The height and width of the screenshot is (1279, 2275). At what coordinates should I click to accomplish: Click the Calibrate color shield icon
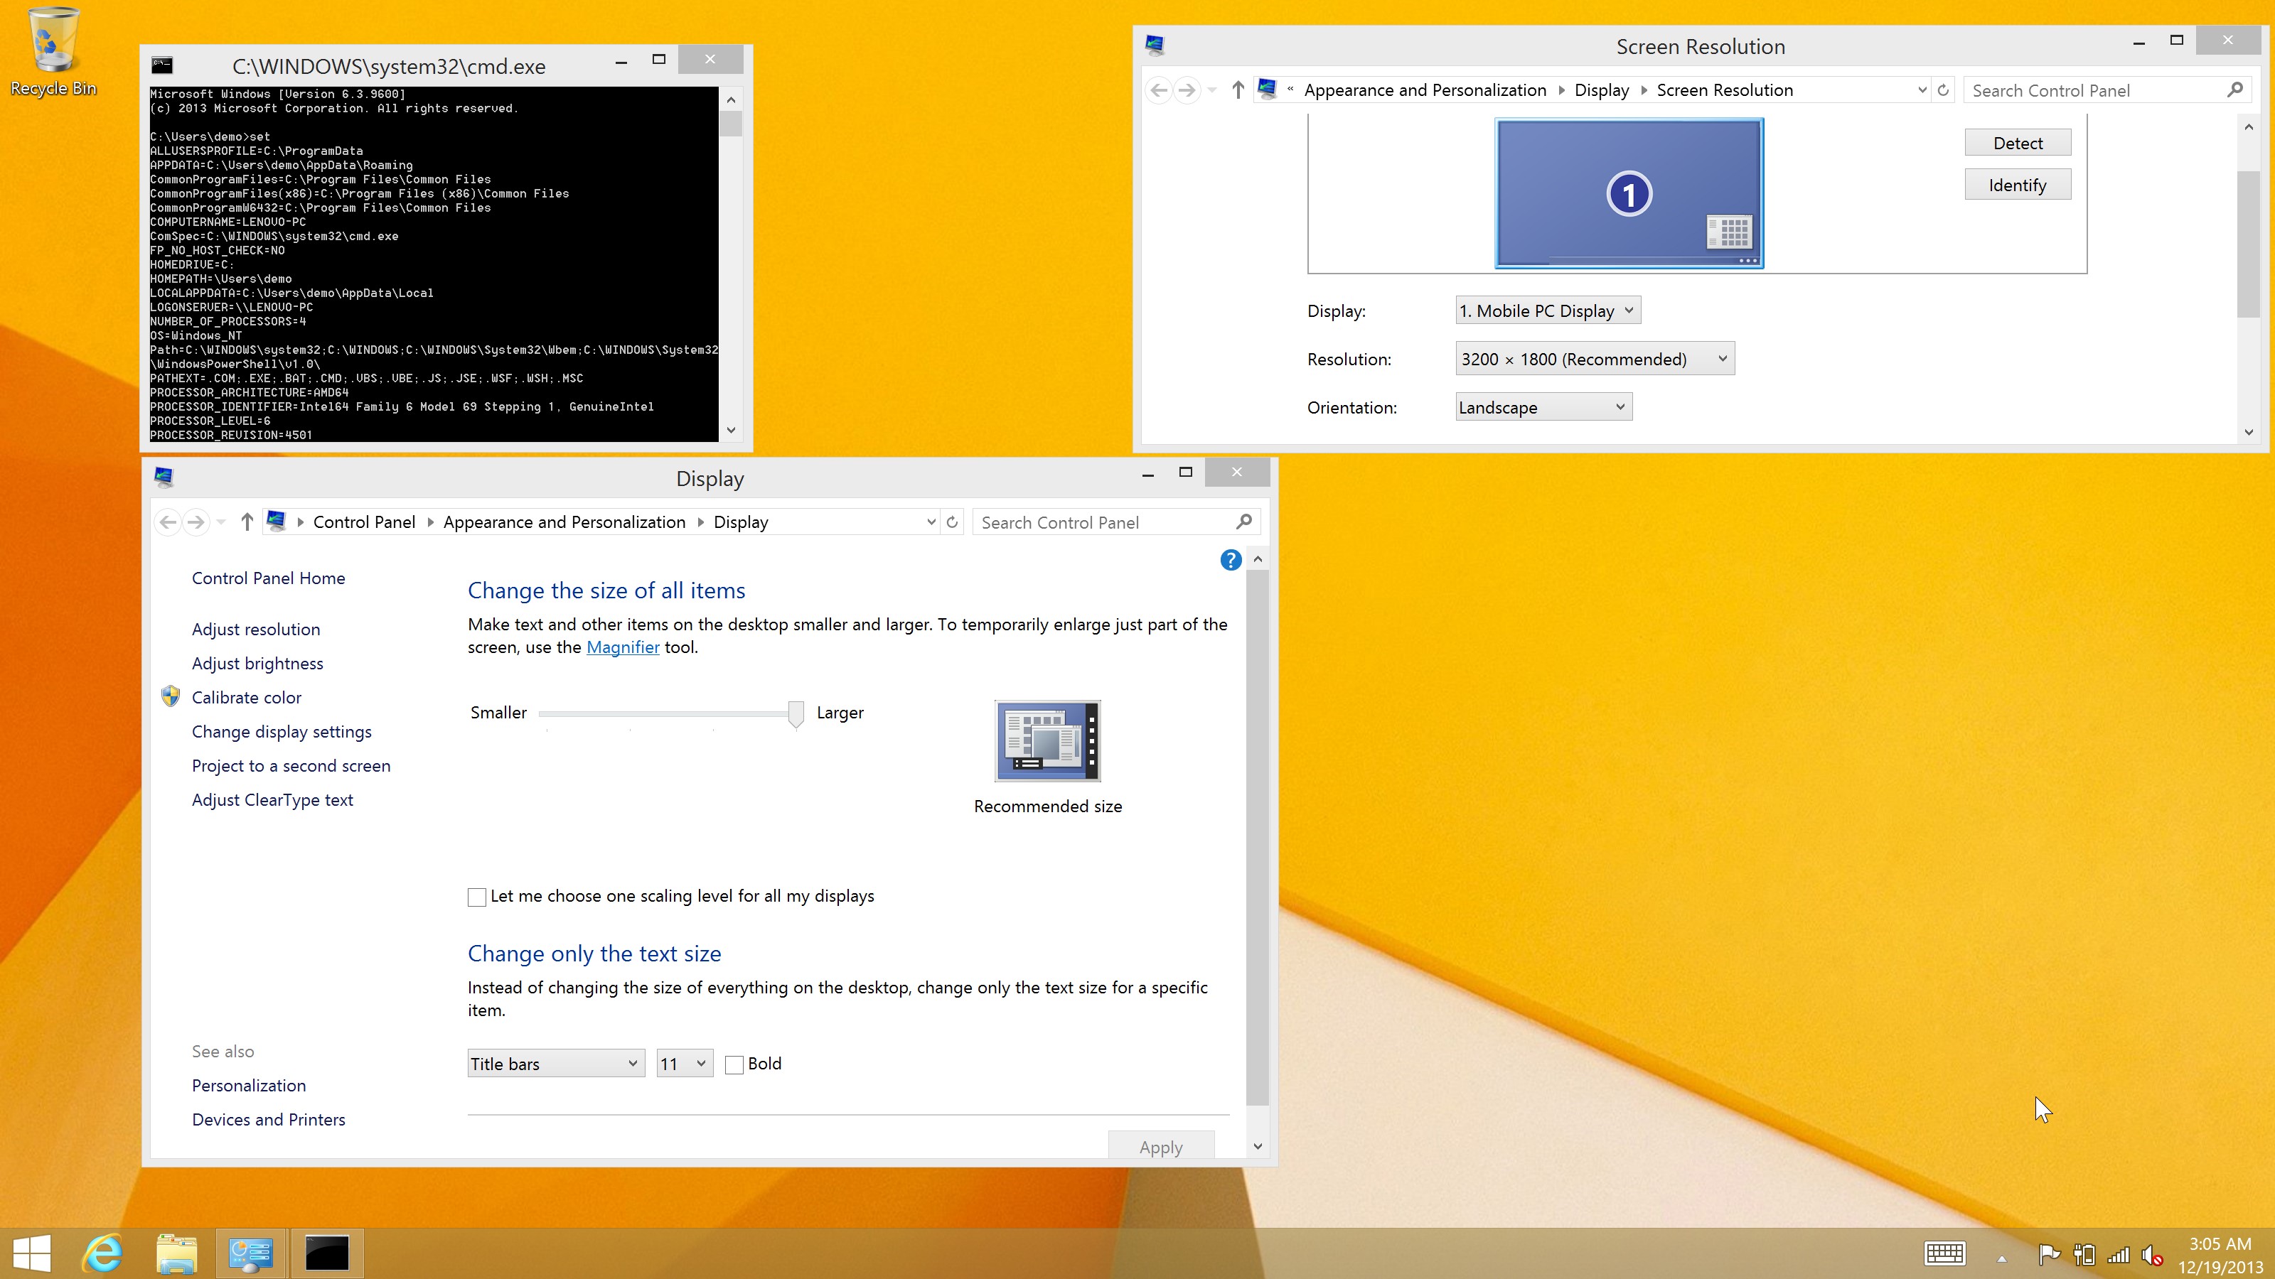click(x=171, y=696)
